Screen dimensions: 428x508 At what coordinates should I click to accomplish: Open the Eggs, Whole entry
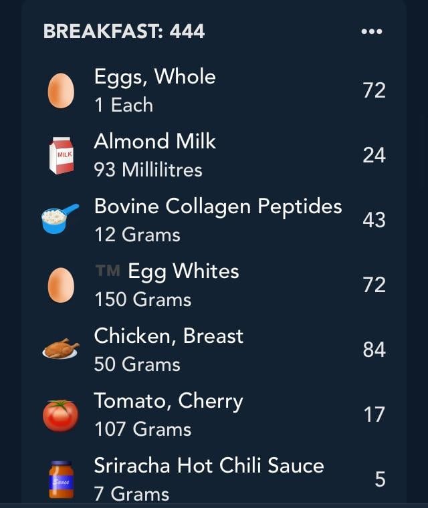click(x=214, y=91)
